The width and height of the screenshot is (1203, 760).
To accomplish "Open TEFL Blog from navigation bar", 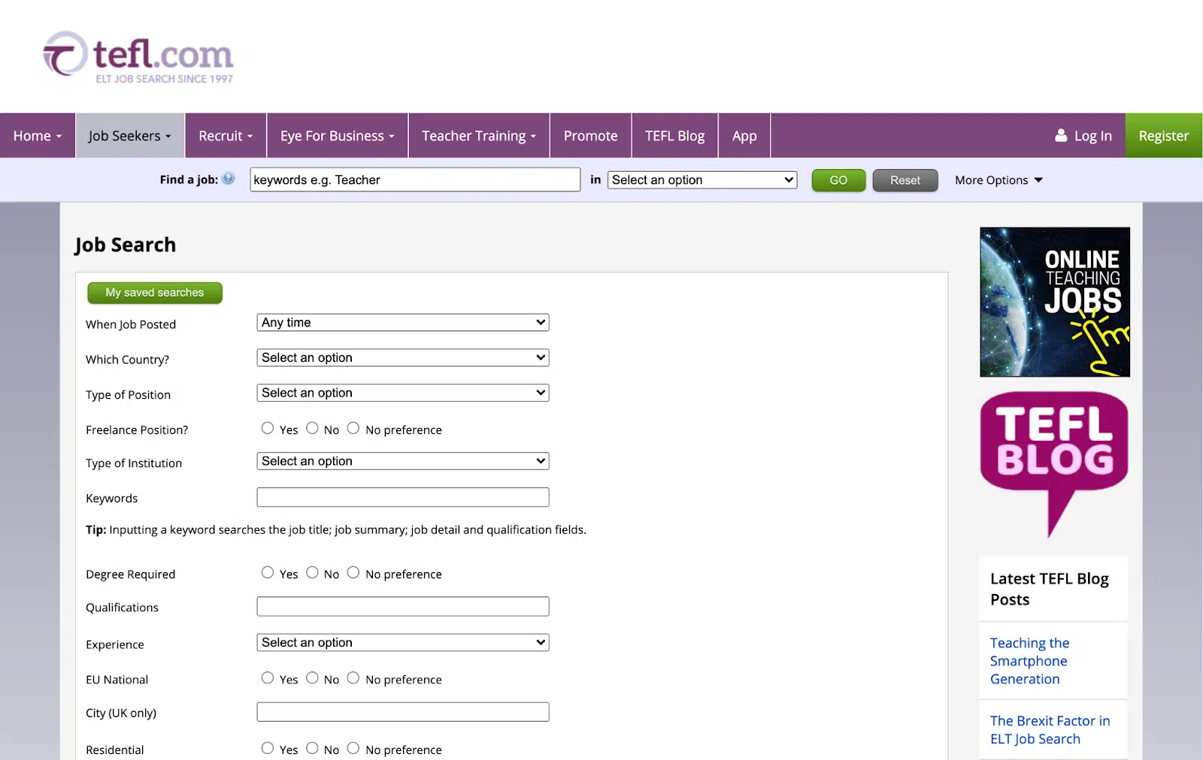I will pos(675,135).
